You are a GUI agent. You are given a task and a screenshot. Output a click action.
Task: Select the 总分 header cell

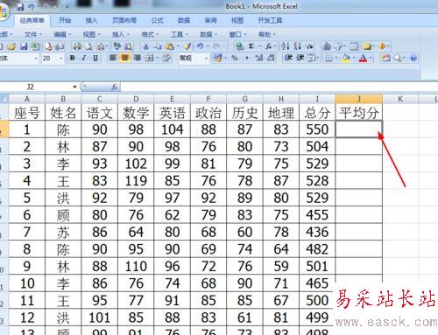pos(317,113)
